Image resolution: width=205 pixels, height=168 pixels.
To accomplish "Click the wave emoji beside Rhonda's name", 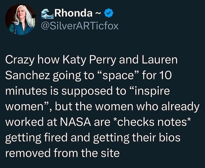I will 48,13.
